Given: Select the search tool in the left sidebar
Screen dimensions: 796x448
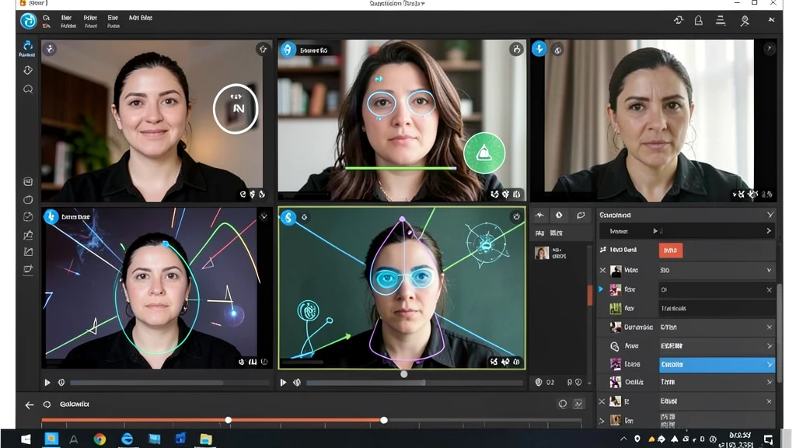Looking at the screenshot, I should click(27, 88).
